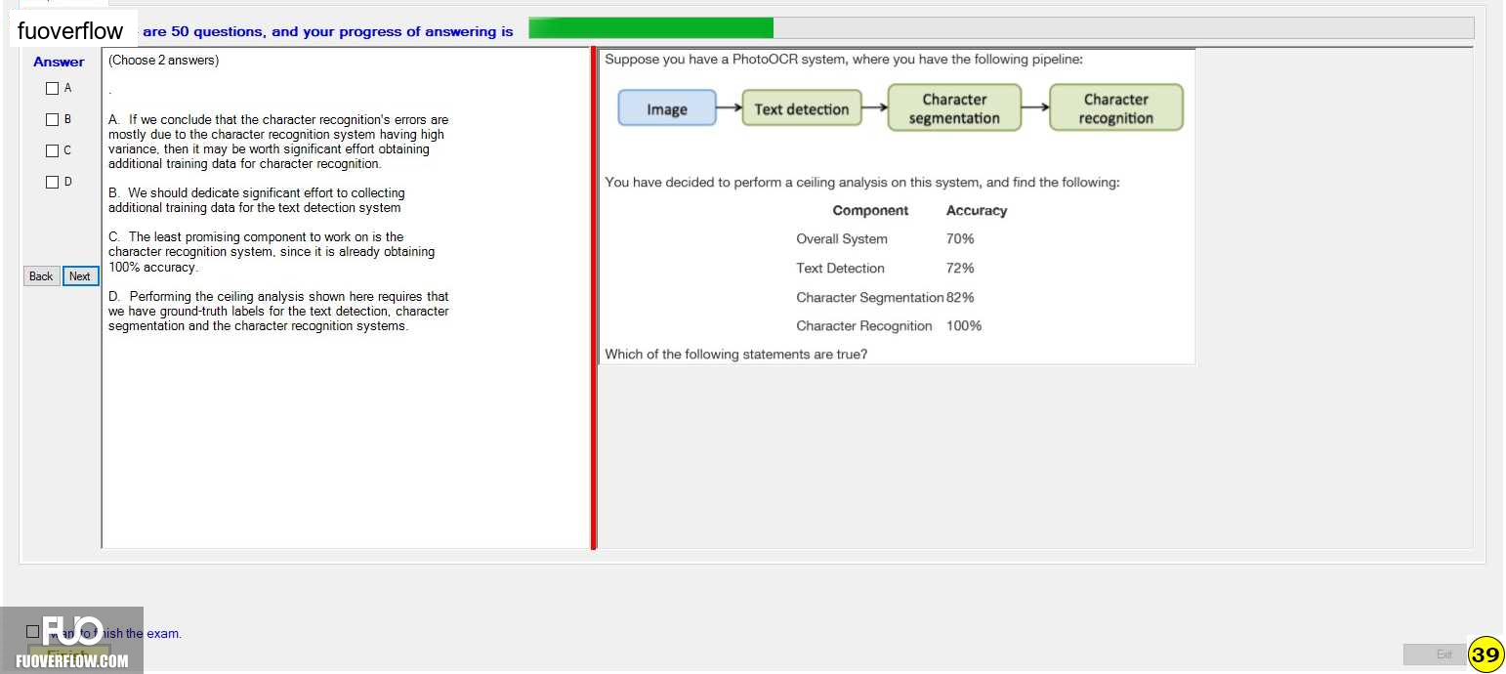
Task: Click the fuoverflow logo label
Action: (70, 30)
